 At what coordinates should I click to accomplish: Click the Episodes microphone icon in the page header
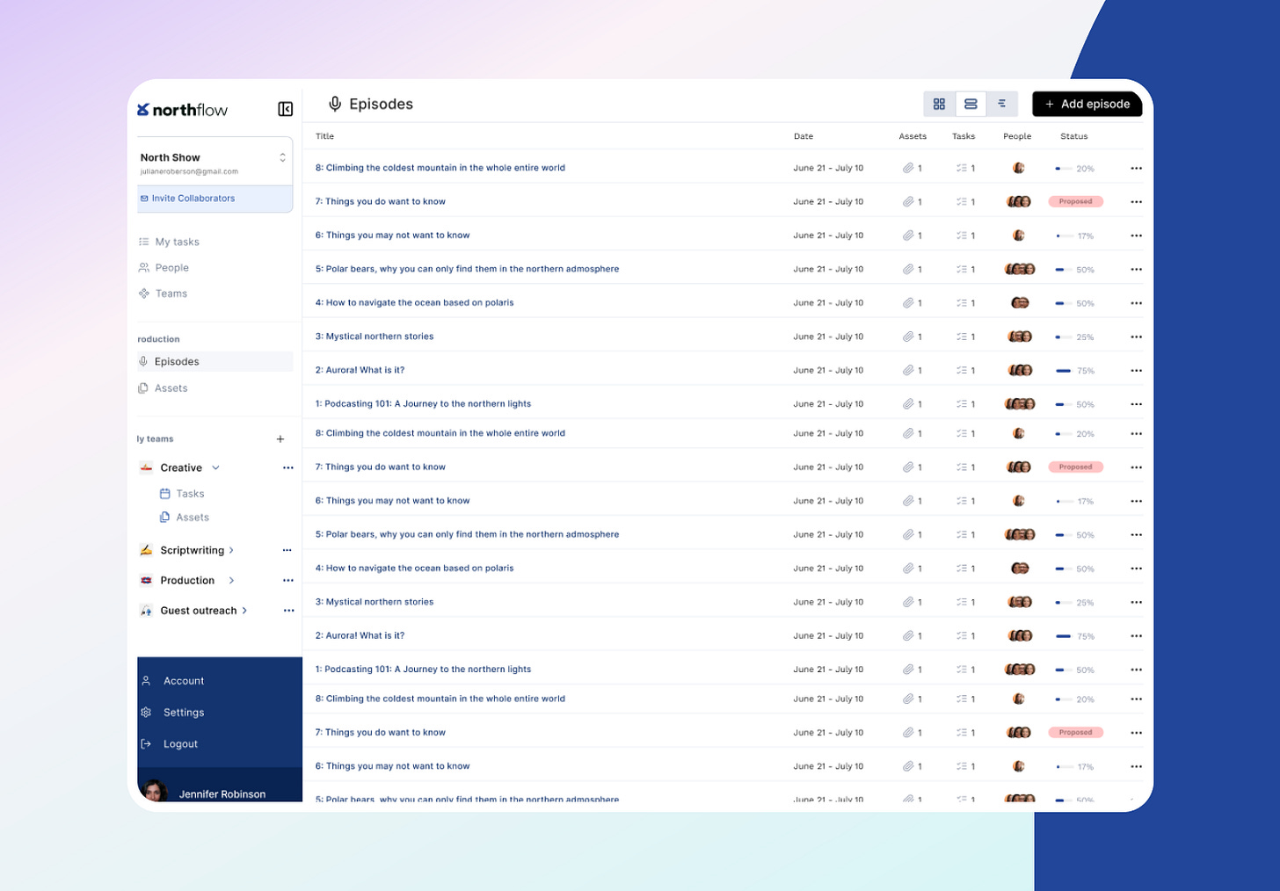(x=335, y=104)
